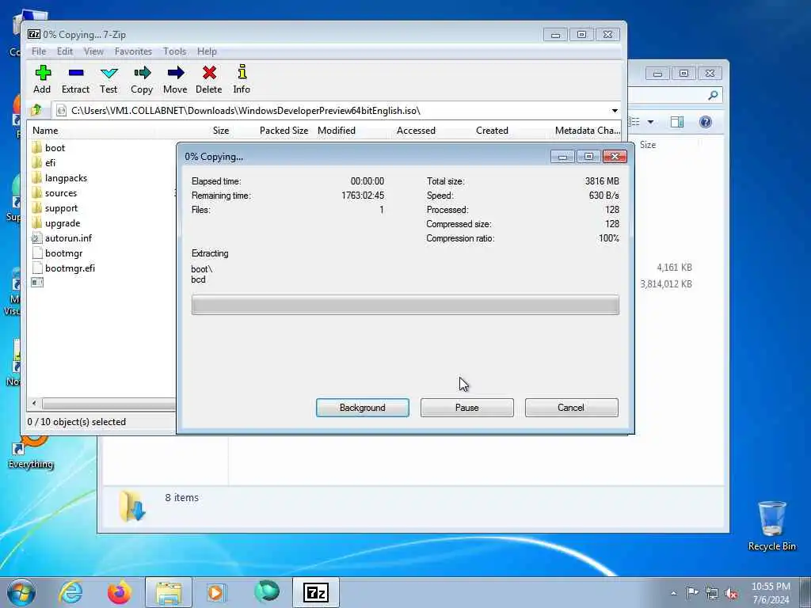Cancel the copying operation
This screenshot has width=811, height=608.
click(572, 408)
